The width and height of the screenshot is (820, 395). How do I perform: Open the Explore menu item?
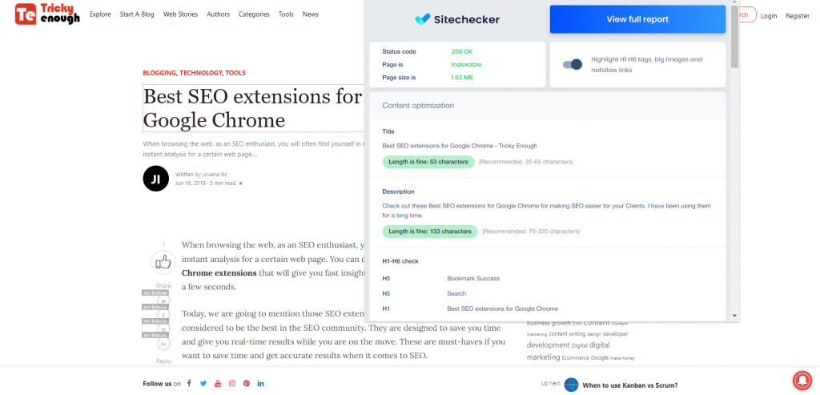pos(100,14)
